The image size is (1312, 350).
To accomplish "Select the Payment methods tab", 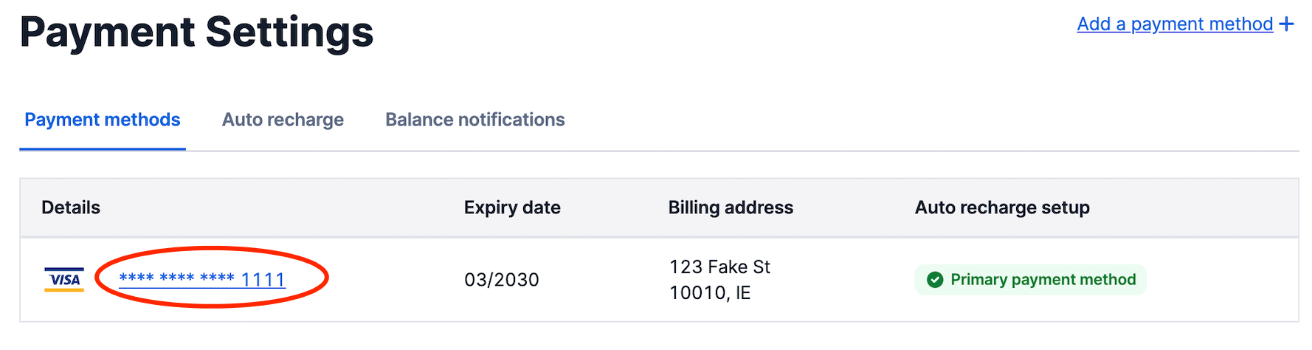I will click(102, 120).
